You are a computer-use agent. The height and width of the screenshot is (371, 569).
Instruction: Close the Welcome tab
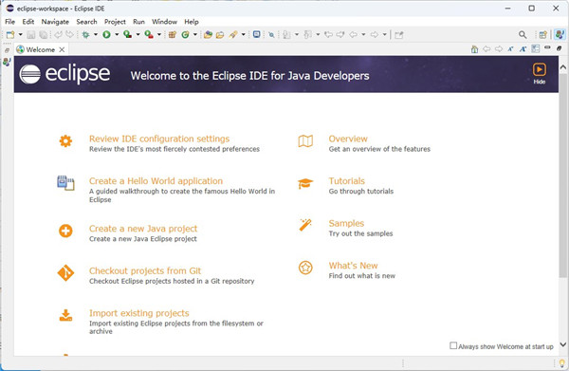click(62, 49)
